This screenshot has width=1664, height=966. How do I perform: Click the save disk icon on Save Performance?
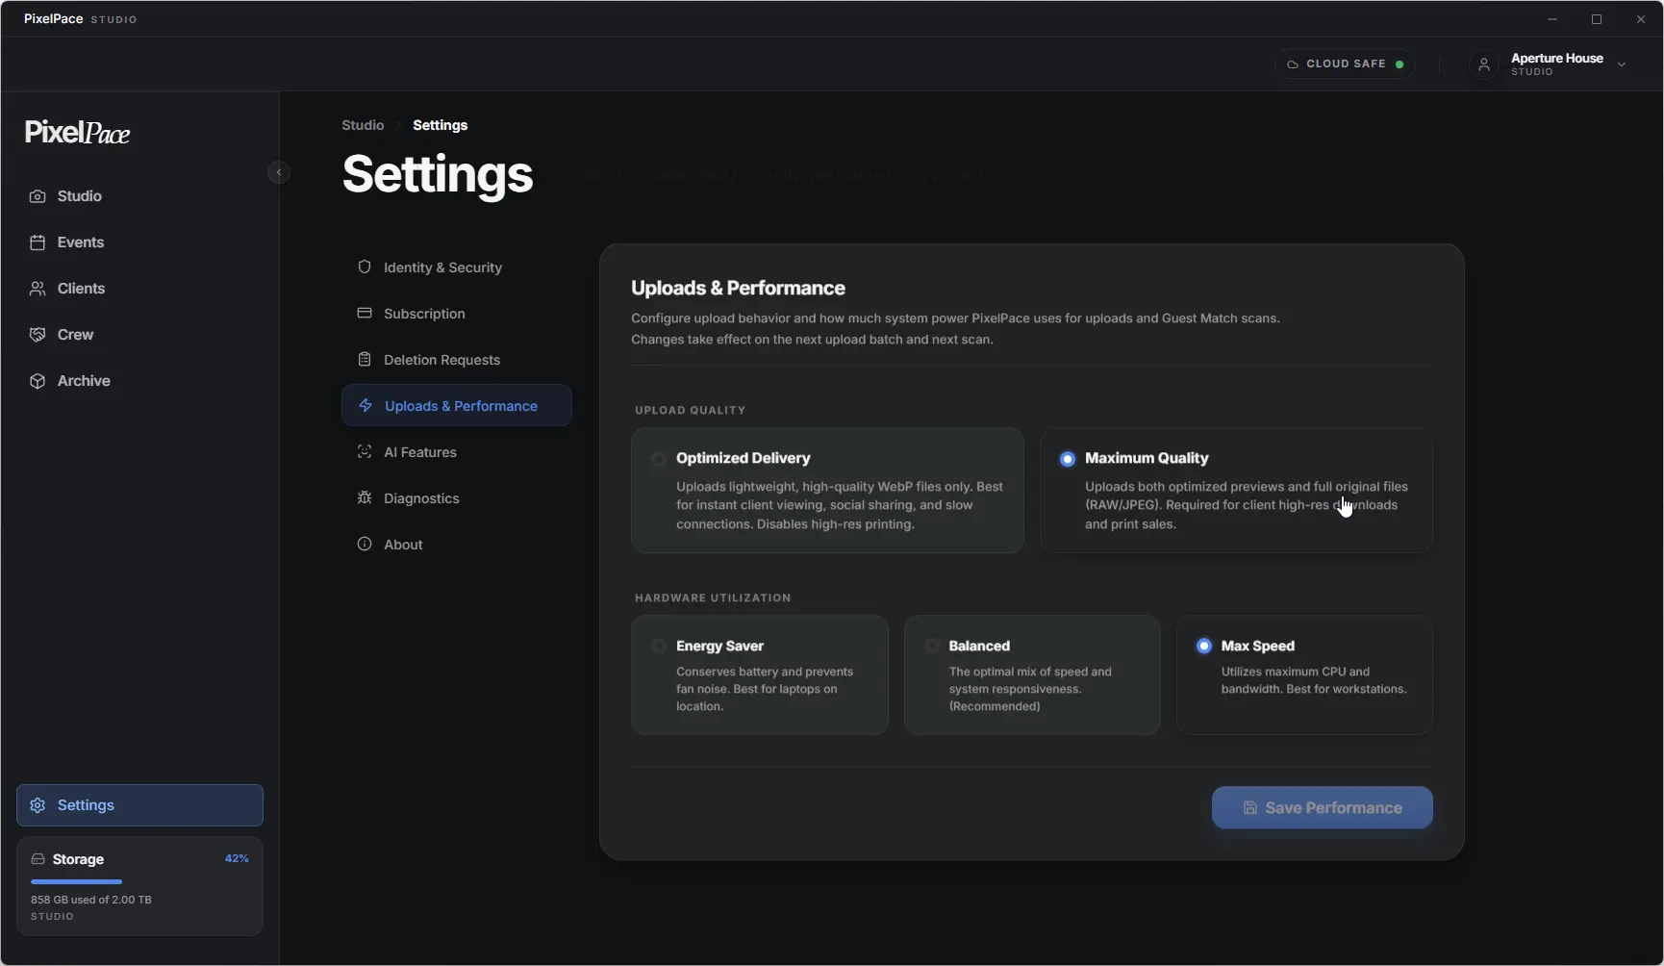point(1250,808)
